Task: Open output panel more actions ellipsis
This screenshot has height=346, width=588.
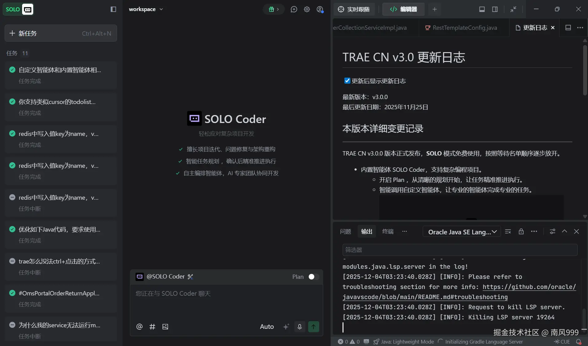Action: [534, 232]
